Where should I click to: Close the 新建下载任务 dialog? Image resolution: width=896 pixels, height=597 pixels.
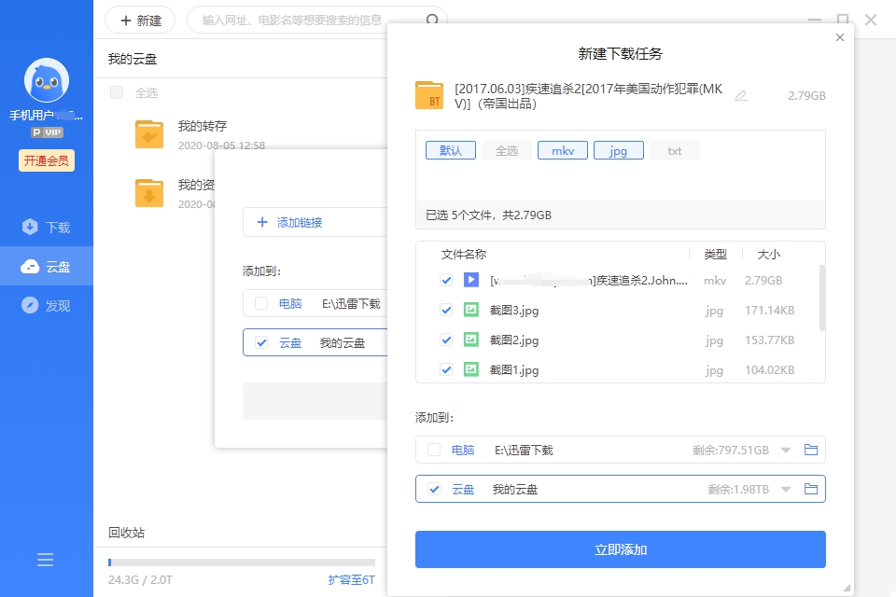[x=839, y=37]
